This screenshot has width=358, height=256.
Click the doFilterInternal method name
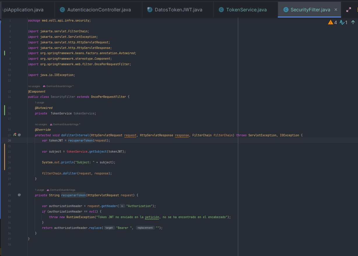point(75,135)
